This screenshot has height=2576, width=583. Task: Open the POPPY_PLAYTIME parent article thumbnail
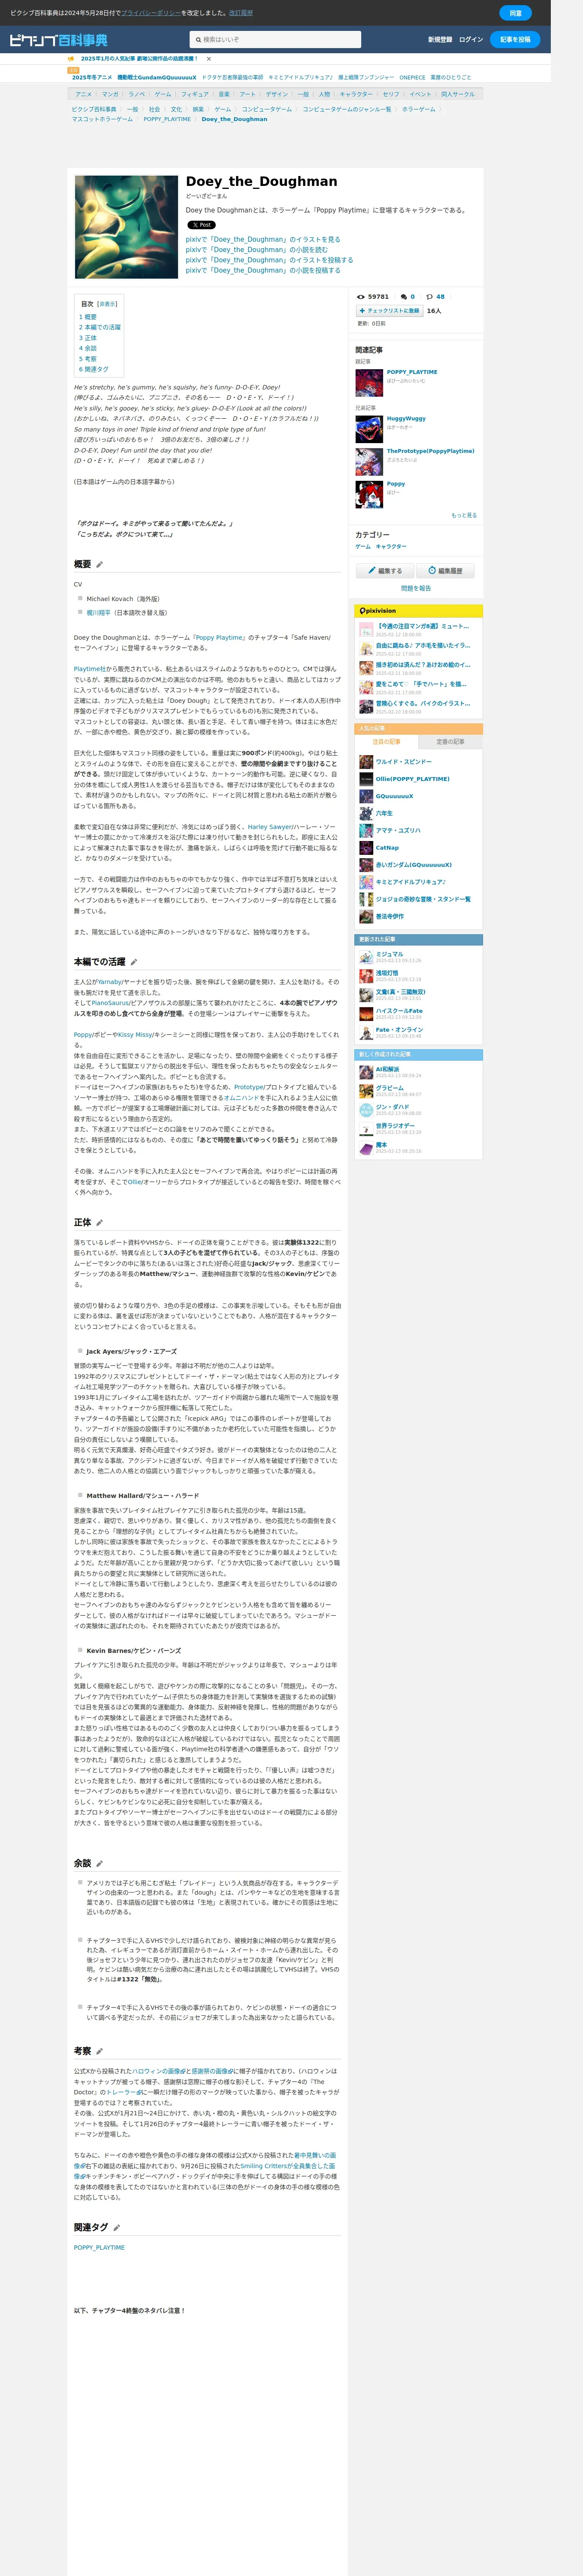click(369, 383)
